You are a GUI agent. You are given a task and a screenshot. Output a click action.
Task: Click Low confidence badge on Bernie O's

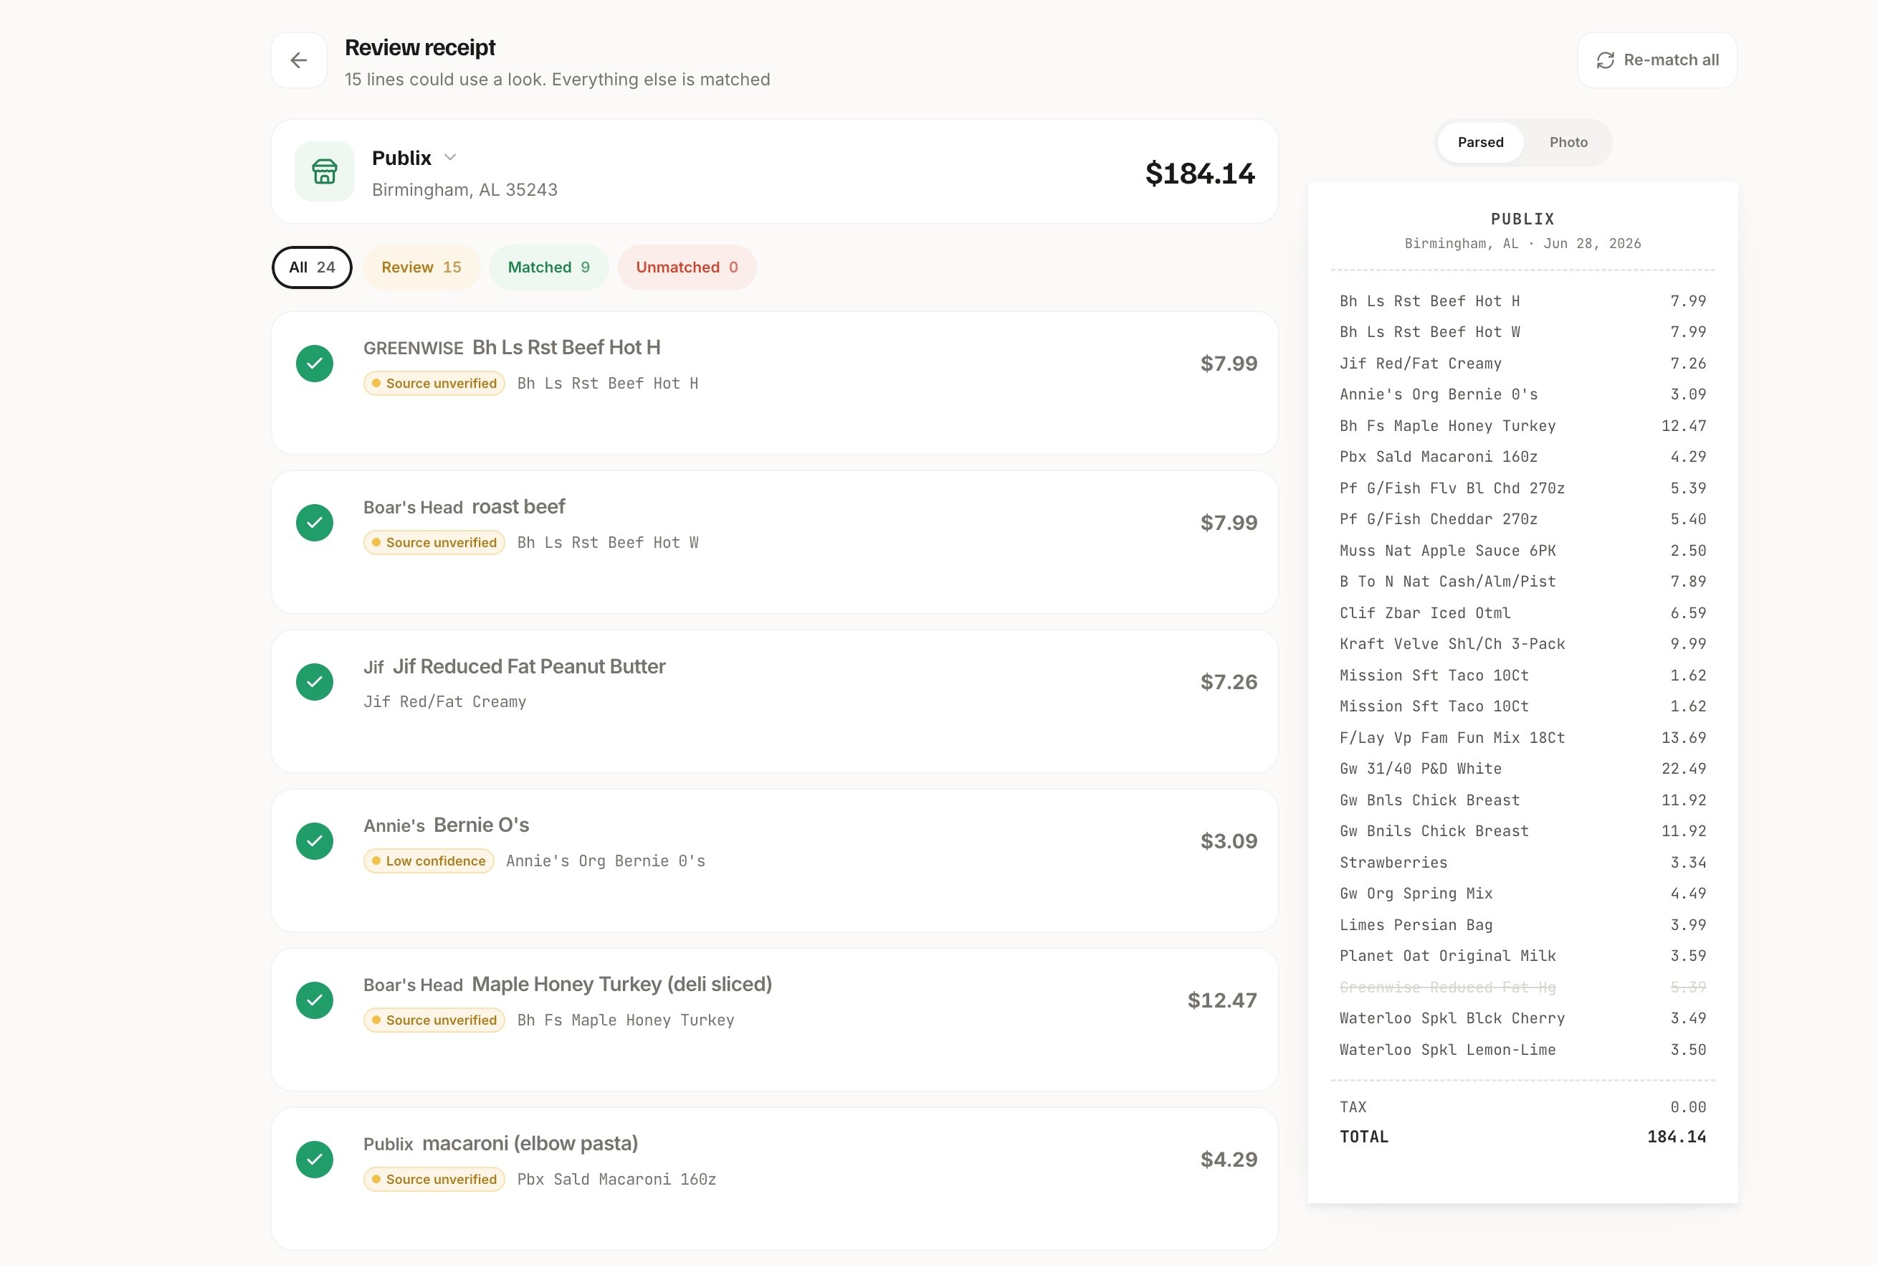[428, 861]
